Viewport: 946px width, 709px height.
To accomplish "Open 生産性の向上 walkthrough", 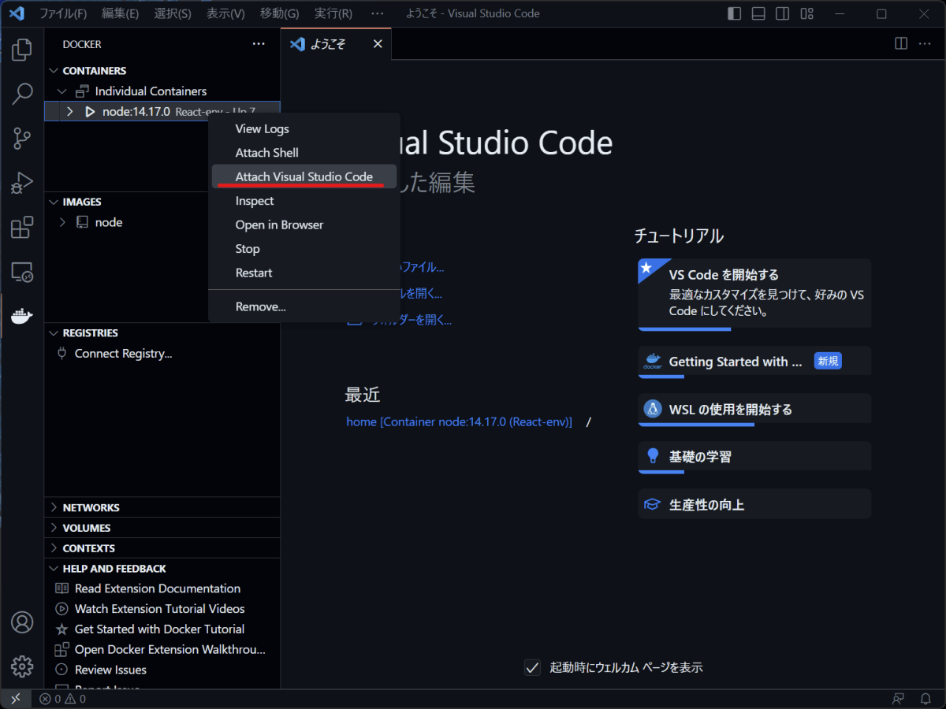I will point(754,504).
